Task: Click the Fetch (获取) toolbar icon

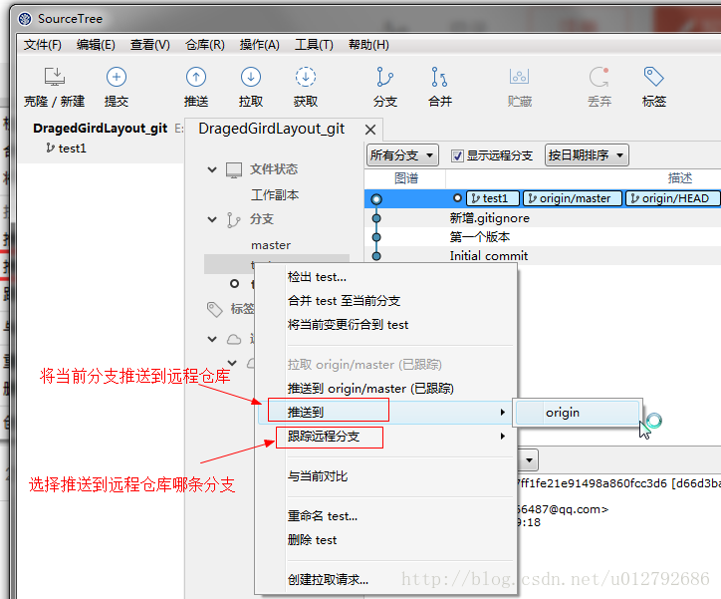Action: pyautogui.click(x=306, y=77)
